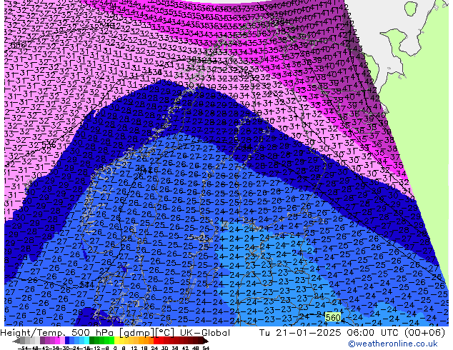
Task: Click the yellow 0 degree legend swatch
Action: 116,341
